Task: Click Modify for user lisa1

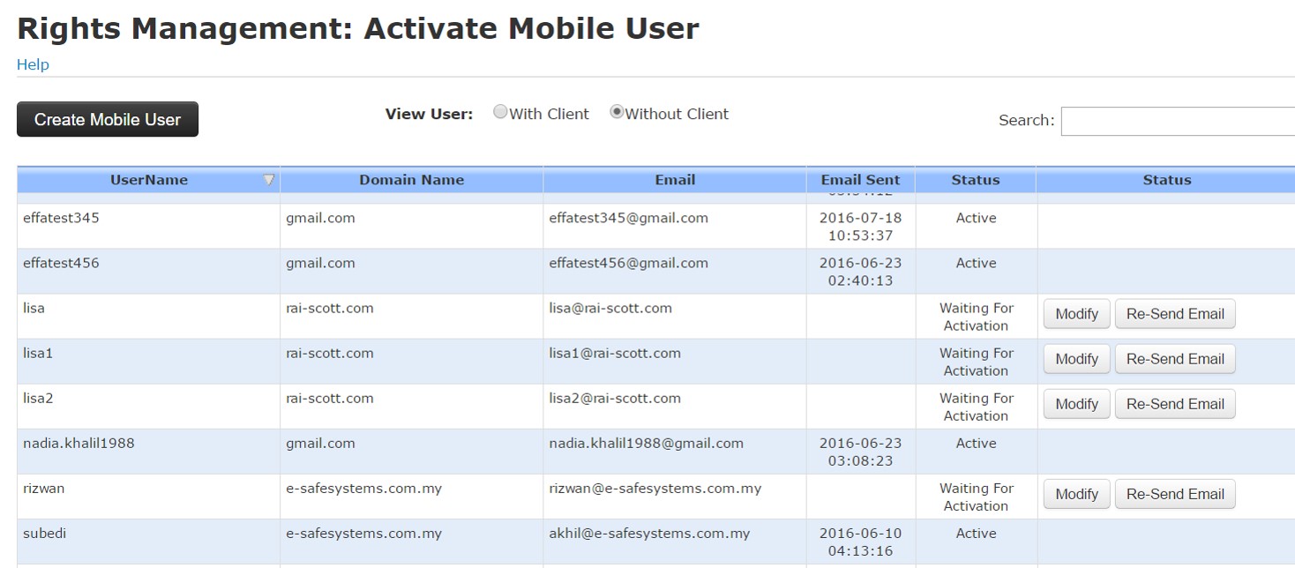Action: click(x=1076, y=359)
